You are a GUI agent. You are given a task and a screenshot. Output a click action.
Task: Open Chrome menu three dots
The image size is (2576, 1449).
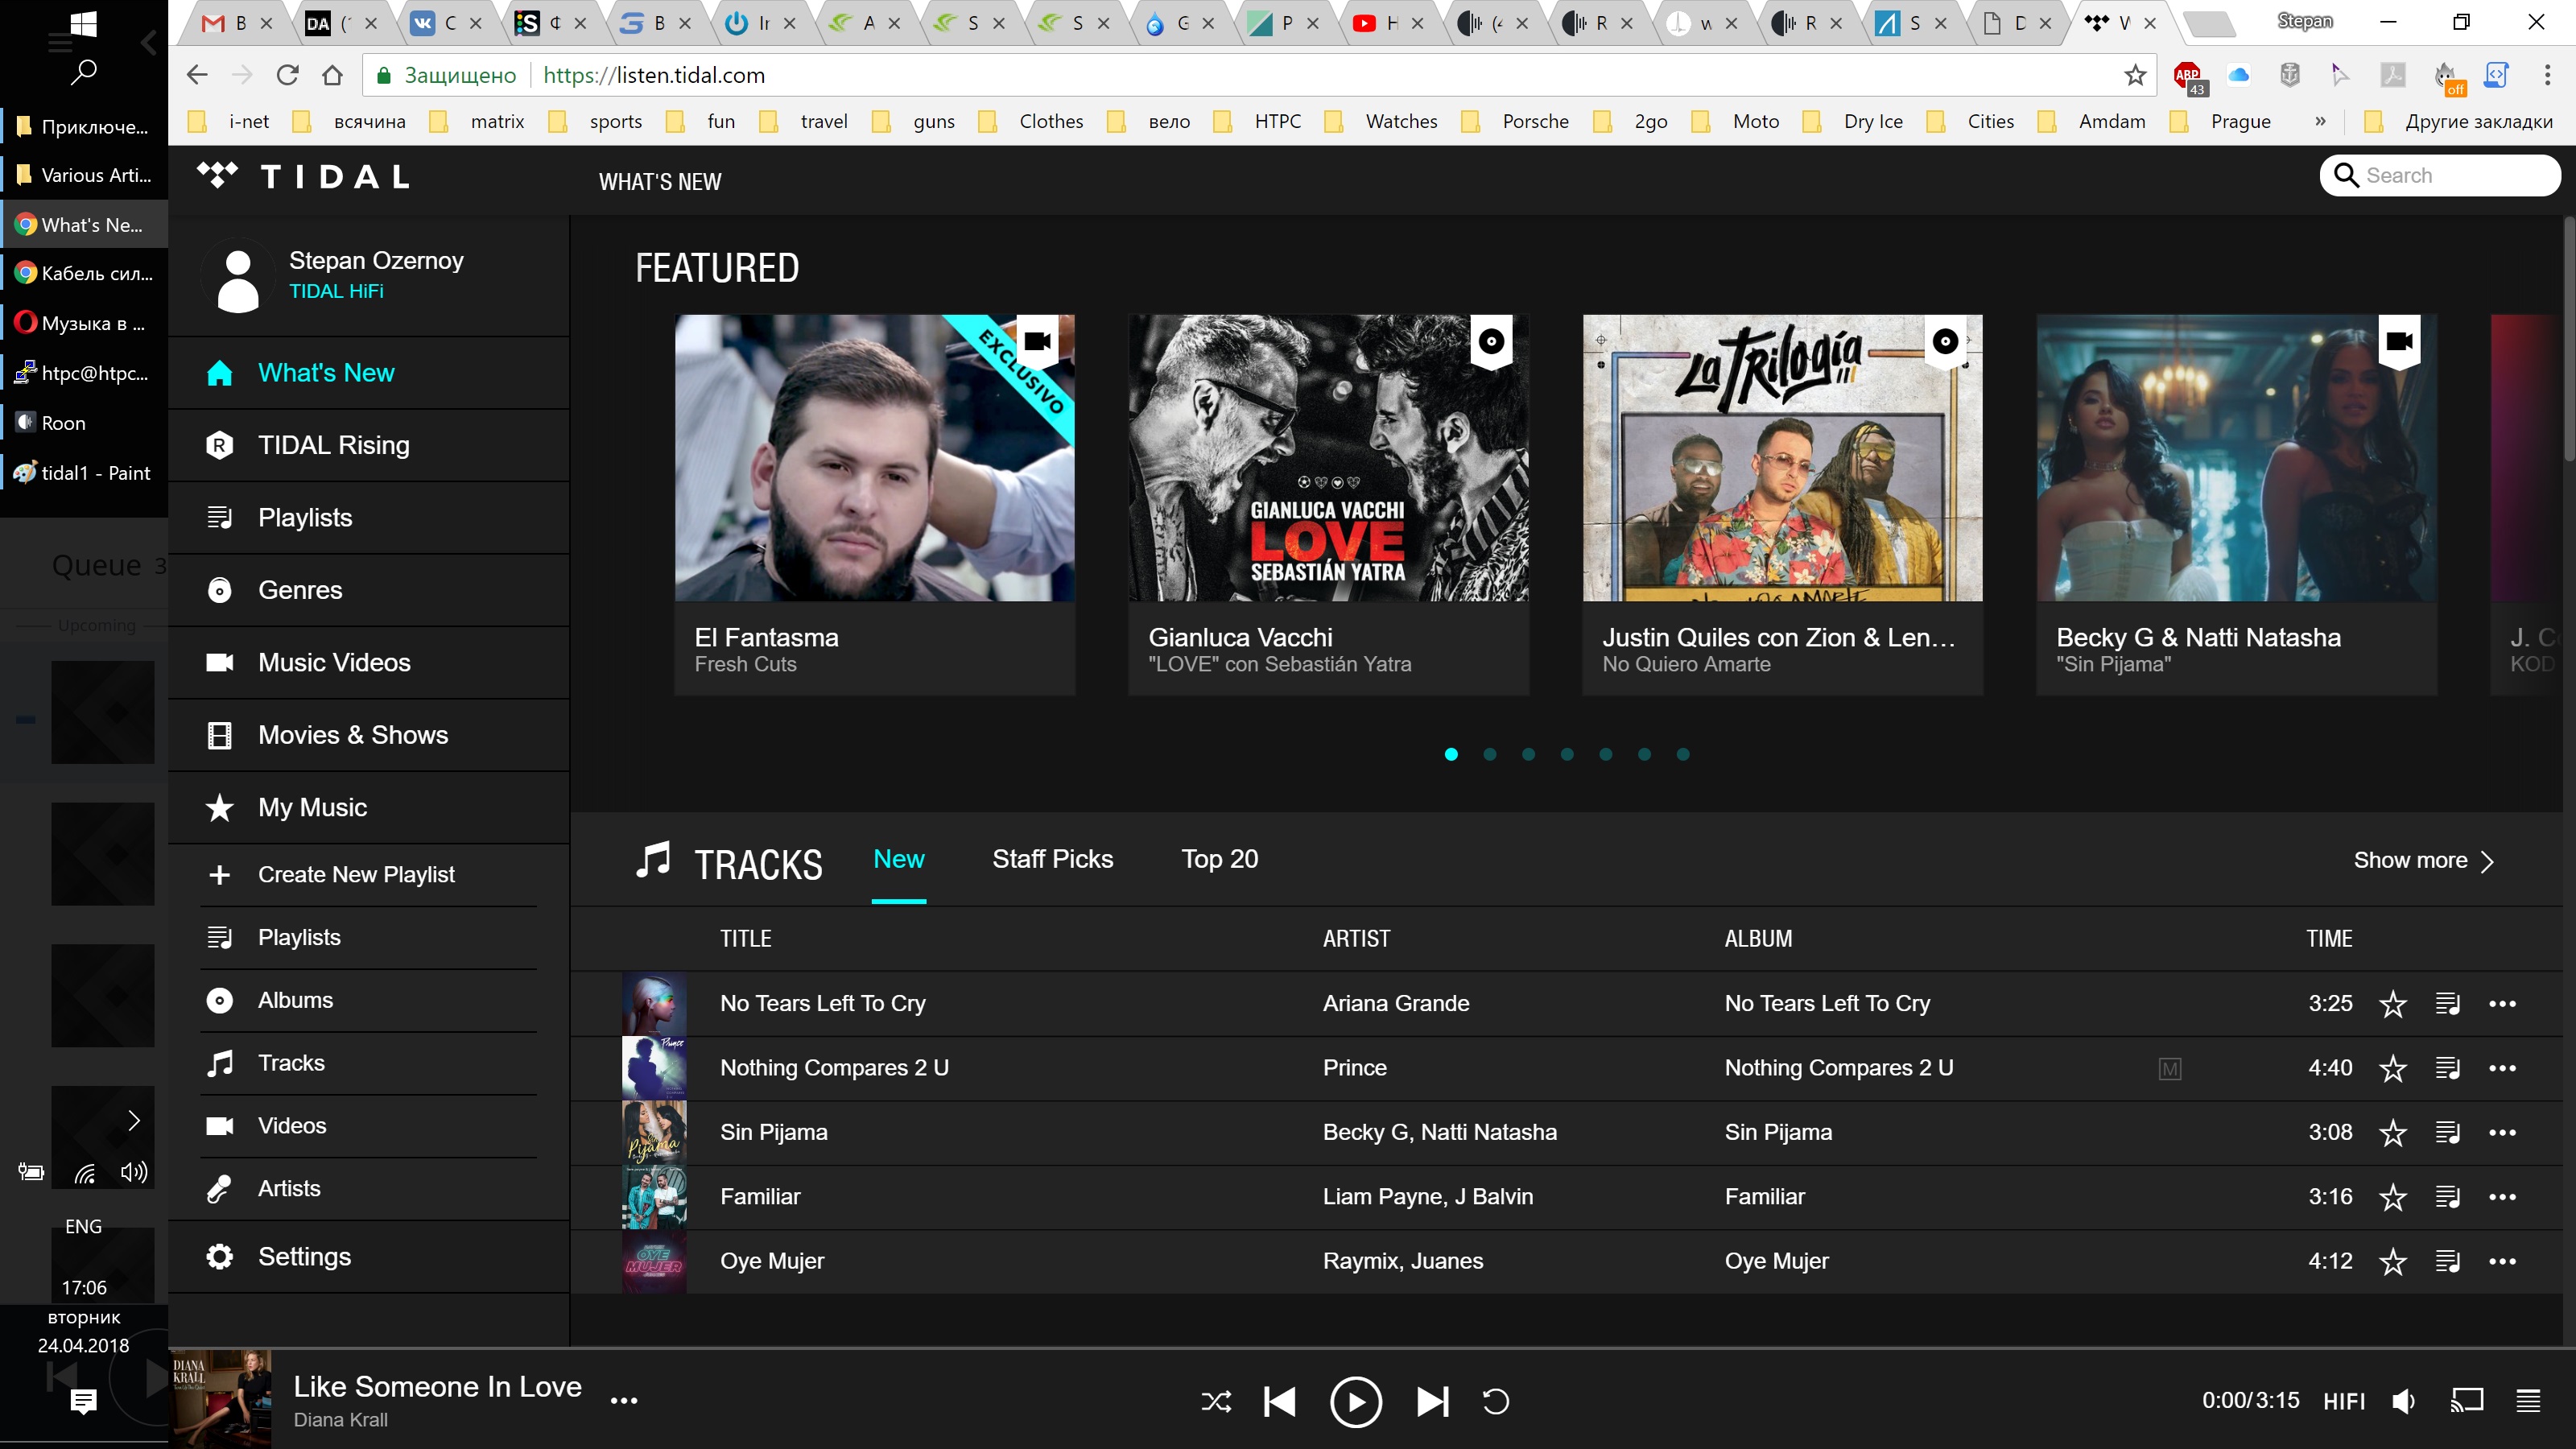click(x=2547, y=75)
